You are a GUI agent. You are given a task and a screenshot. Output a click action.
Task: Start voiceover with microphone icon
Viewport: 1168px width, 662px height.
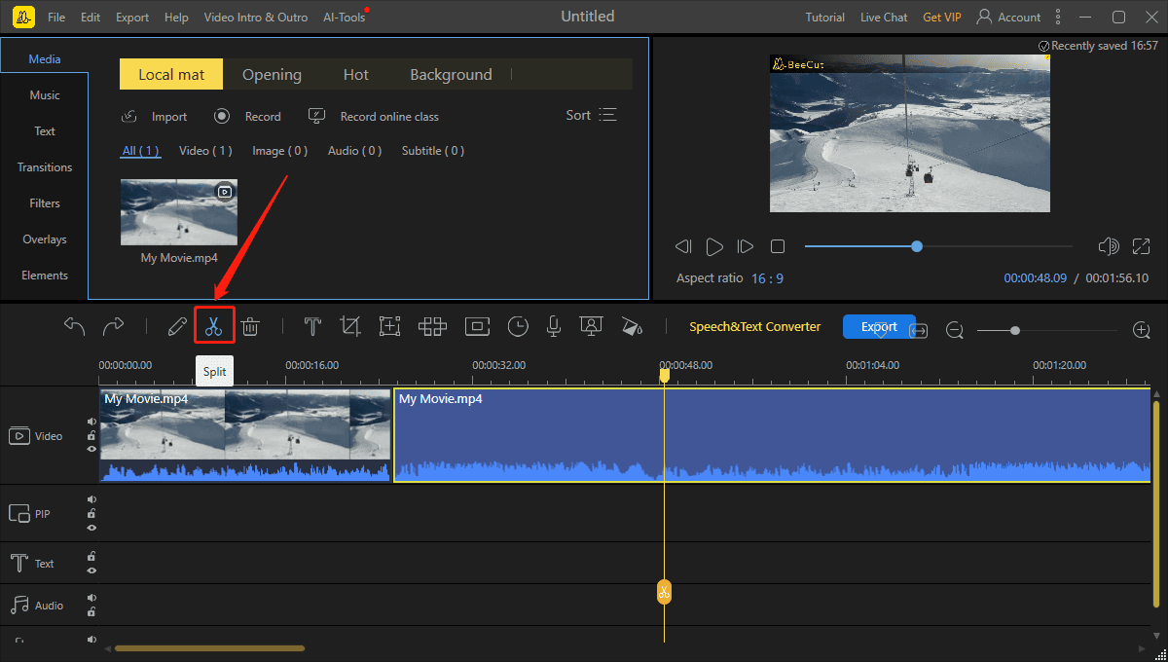(554, 327)
